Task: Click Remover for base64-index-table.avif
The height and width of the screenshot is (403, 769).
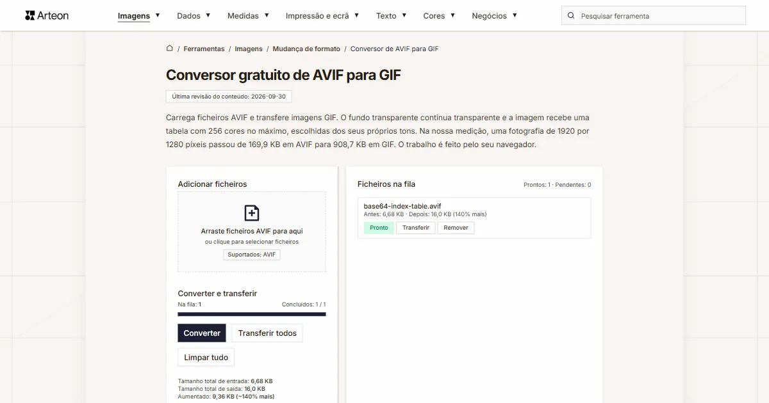Action: click(x=456, y=228)
